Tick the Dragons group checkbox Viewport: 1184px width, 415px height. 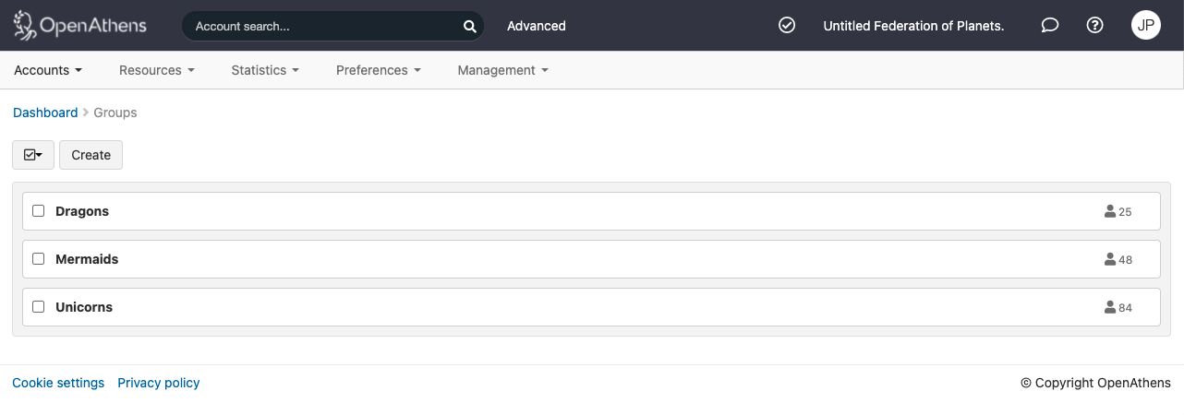tap(39, 211)
